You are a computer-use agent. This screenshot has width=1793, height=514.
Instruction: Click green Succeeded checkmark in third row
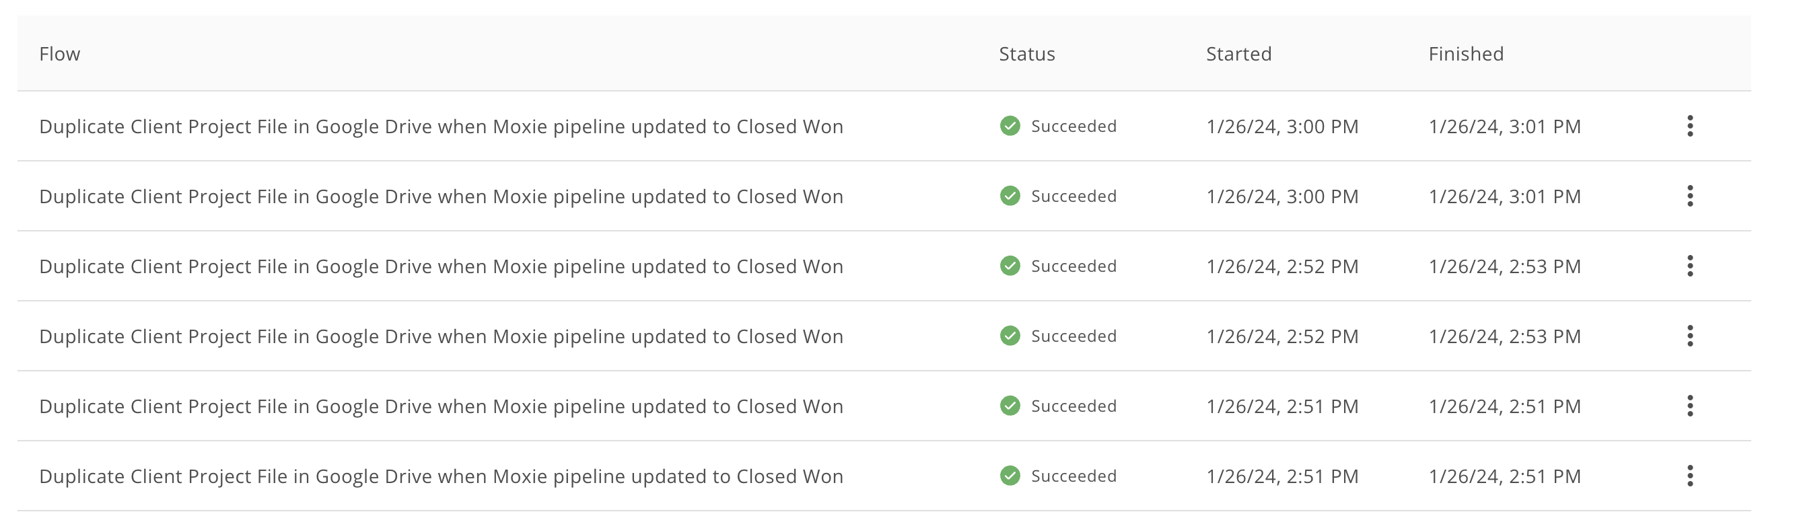[1010, 266]
